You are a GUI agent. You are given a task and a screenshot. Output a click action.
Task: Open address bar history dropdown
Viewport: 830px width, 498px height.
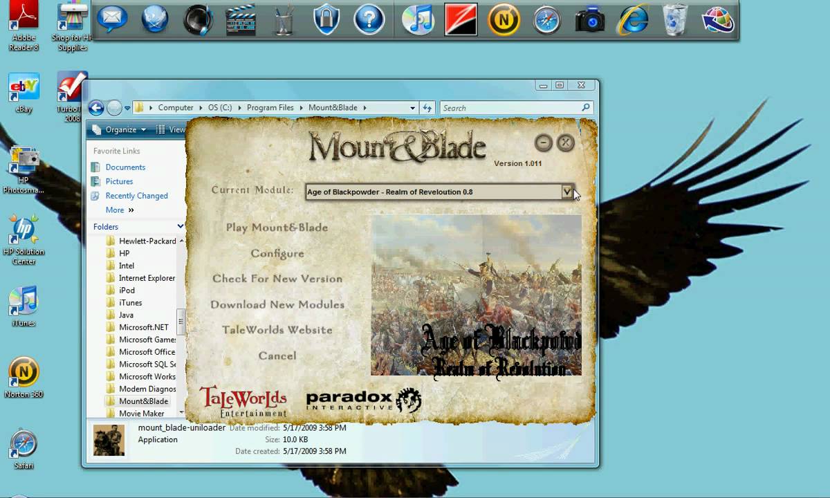click(x=412, y=108)
